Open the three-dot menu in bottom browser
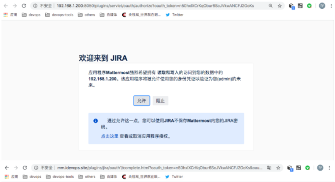This screenshot has height=182, width=335. (329, 168)
